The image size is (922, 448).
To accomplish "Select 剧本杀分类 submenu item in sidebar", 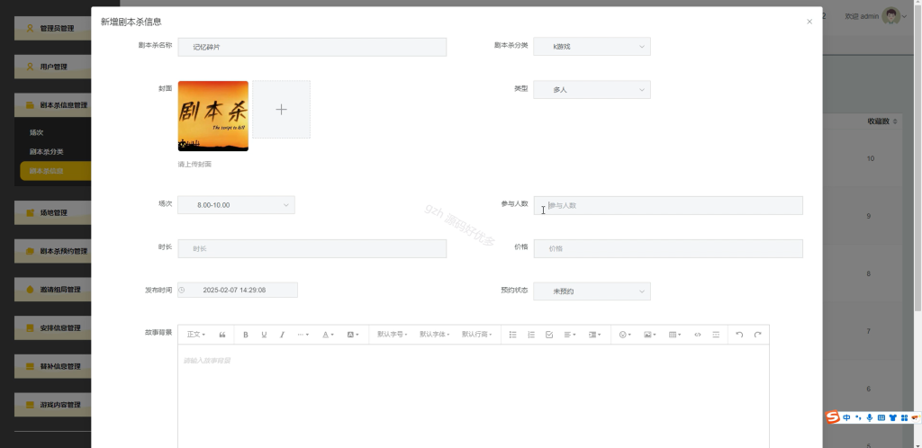I will click(47, 151).
